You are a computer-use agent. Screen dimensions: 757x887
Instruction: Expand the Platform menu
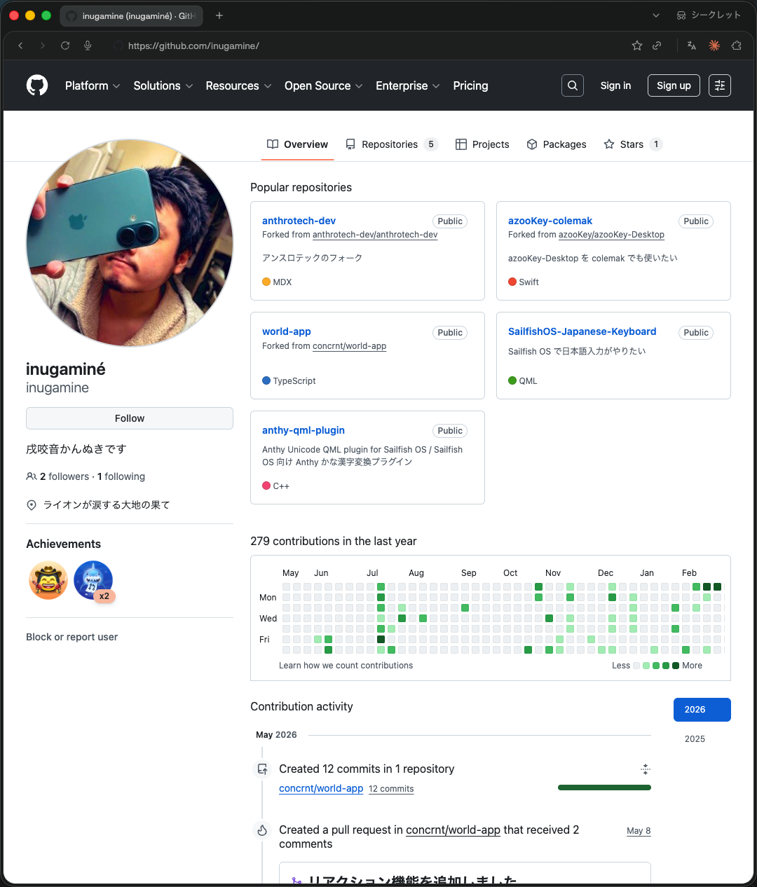93,85
